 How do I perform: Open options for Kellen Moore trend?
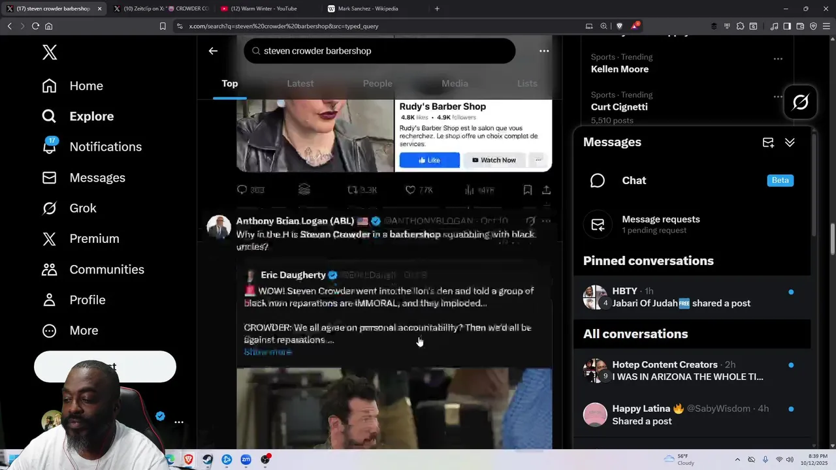coord(778,59)
